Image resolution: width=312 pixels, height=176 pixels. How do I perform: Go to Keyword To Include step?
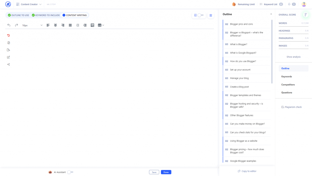[46, 15]
